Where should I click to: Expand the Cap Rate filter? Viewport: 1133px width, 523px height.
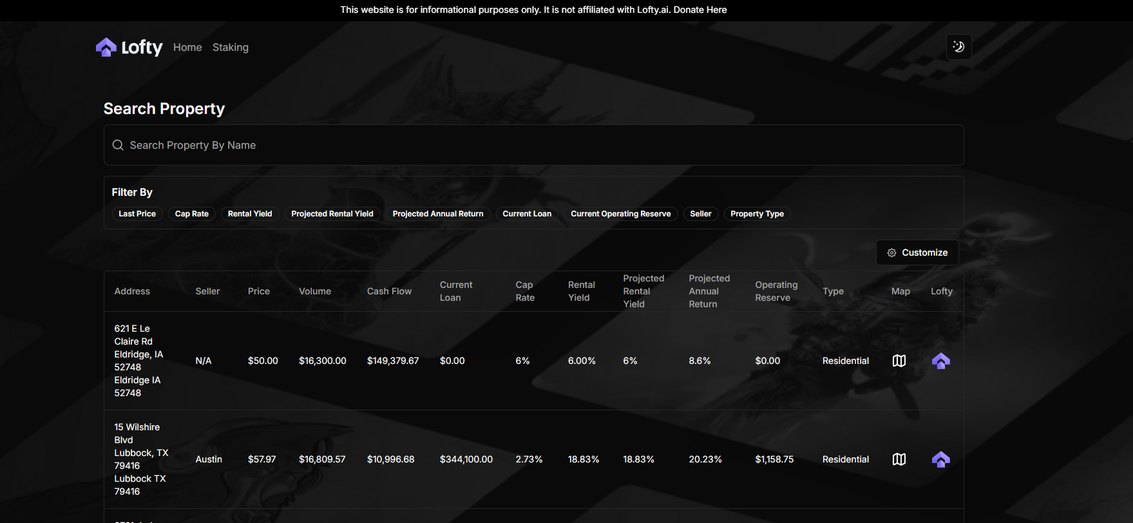tap(192, 214)
